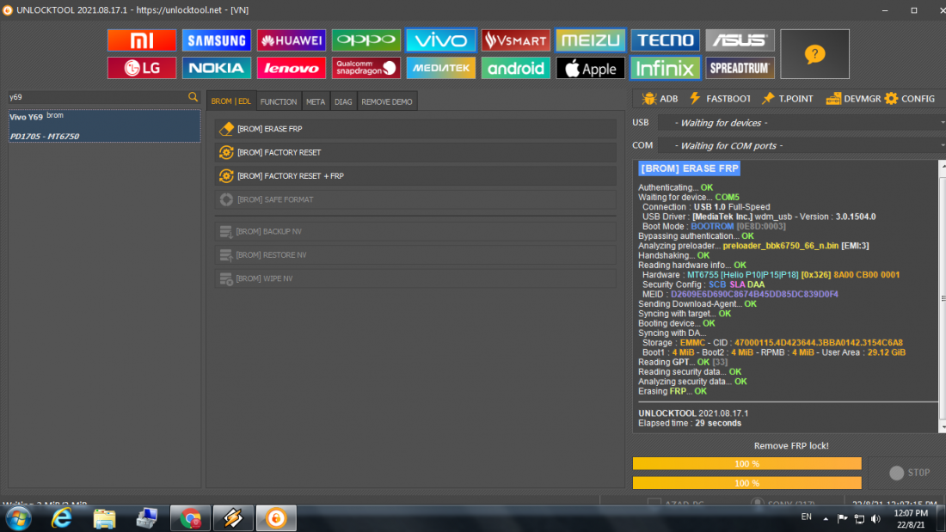Click the MEID value in log
Image resolution: width=946 pixels, height=532 pixels.
(754, 294)
